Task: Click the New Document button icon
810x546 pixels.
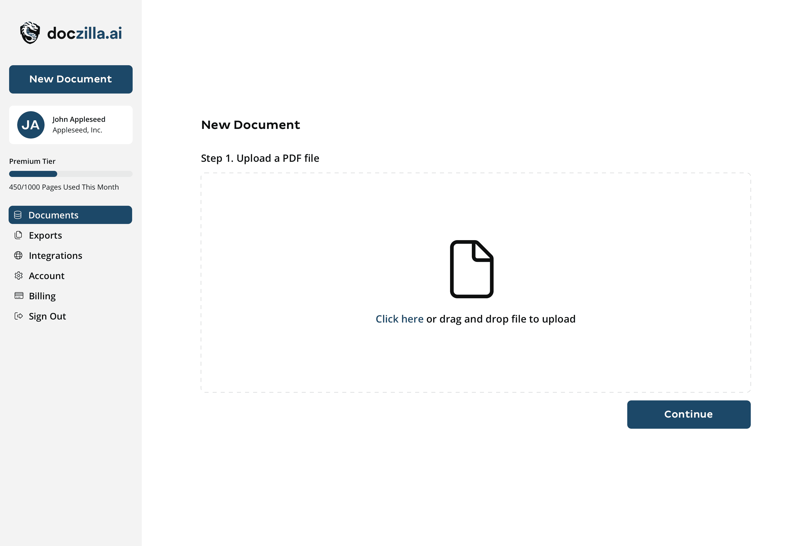Action: (x=71, y=79)
